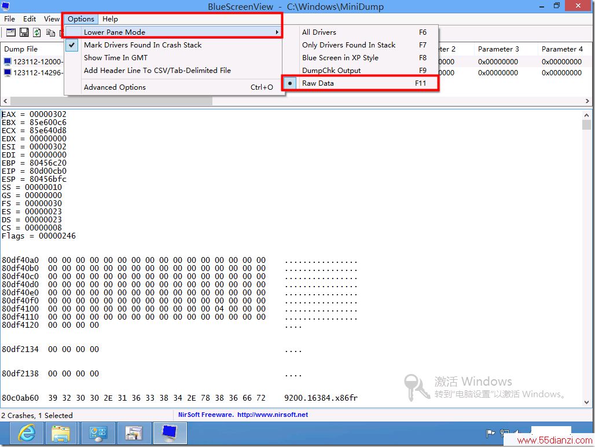Viewport: 595px width, 447px height.
Task: Open the file folders taskbar icon
Action: pyautogui.click(x=134, y=433)
